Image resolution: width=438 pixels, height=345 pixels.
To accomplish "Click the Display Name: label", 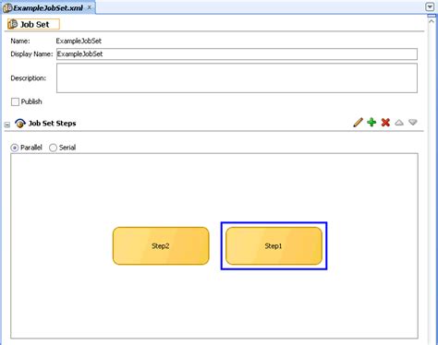I will click(x=31, y=54).
